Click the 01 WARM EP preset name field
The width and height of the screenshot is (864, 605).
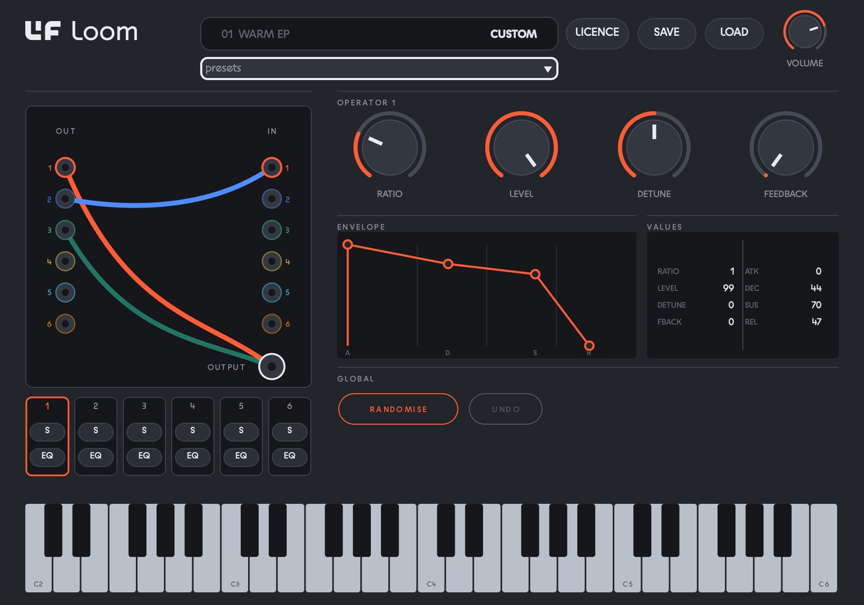click(x=379, y=34)
